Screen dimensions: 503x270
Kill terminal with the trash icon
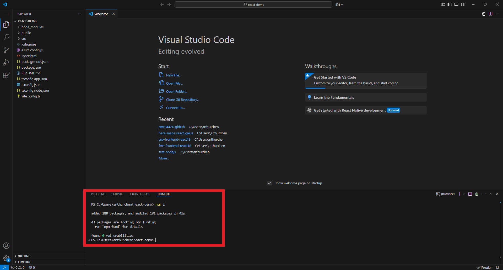click(x=477, y=194)
